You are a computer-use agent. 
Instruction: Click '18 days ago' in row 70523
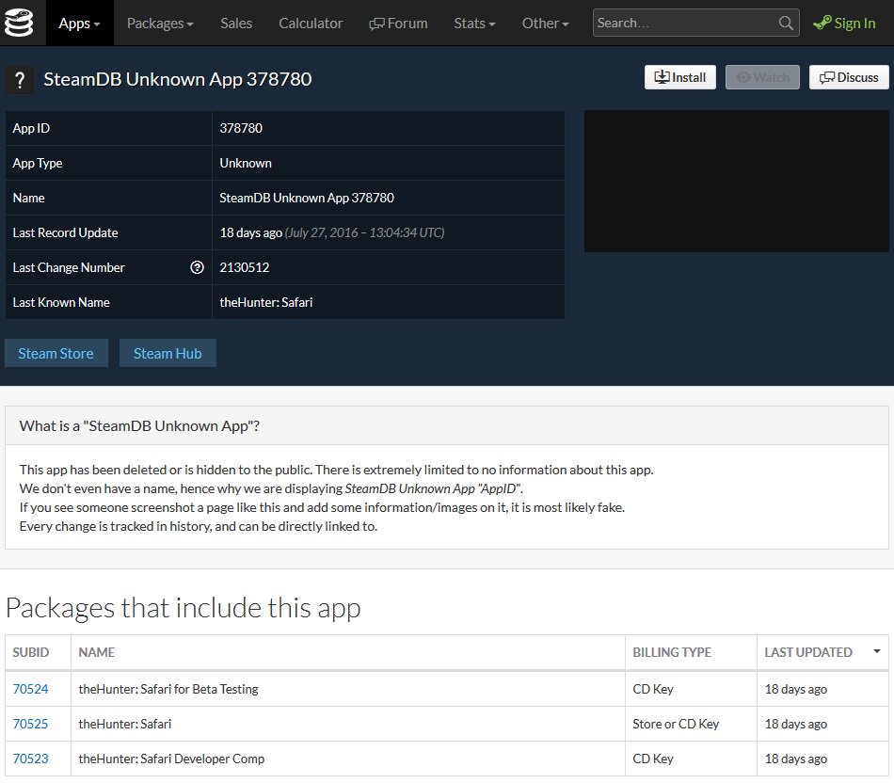pyautogui.click(x=796, y=759)
